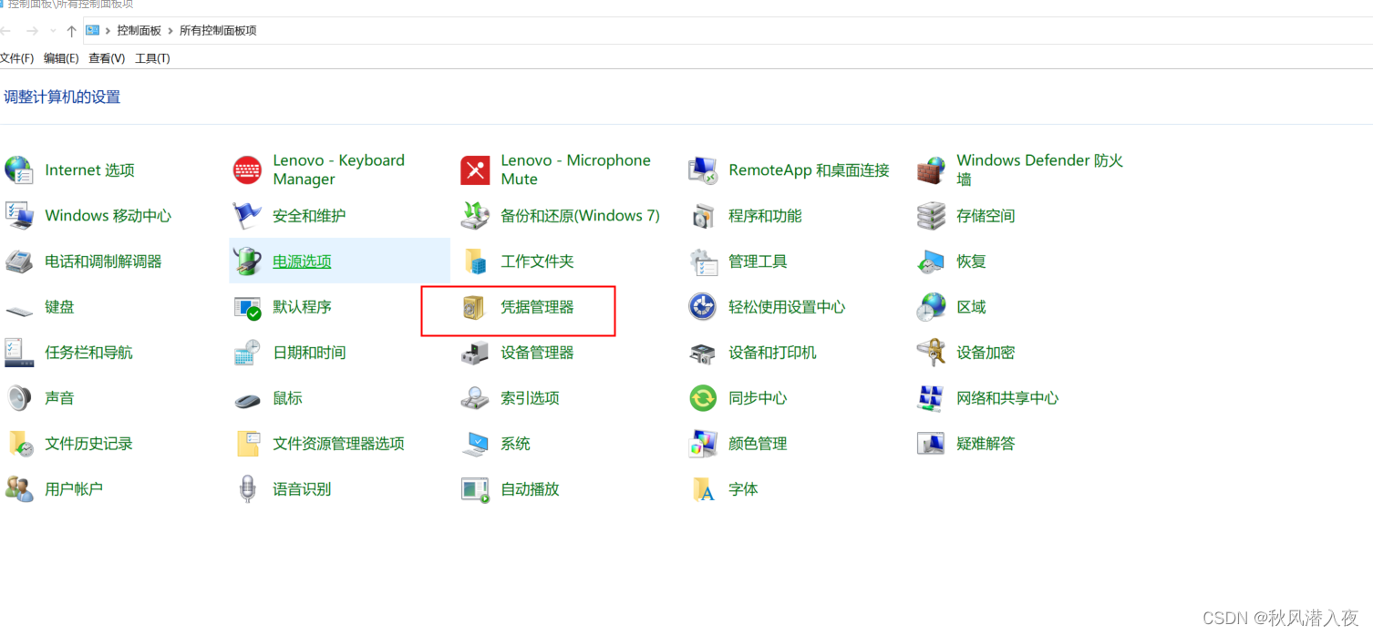The width and height of the screenshot is (1373, 636).
Task: Click the 自动播放 icon
Action: point(475,488)
